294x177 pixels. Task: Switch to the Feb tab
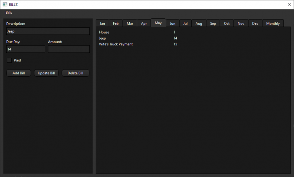(x=116, y=23)
